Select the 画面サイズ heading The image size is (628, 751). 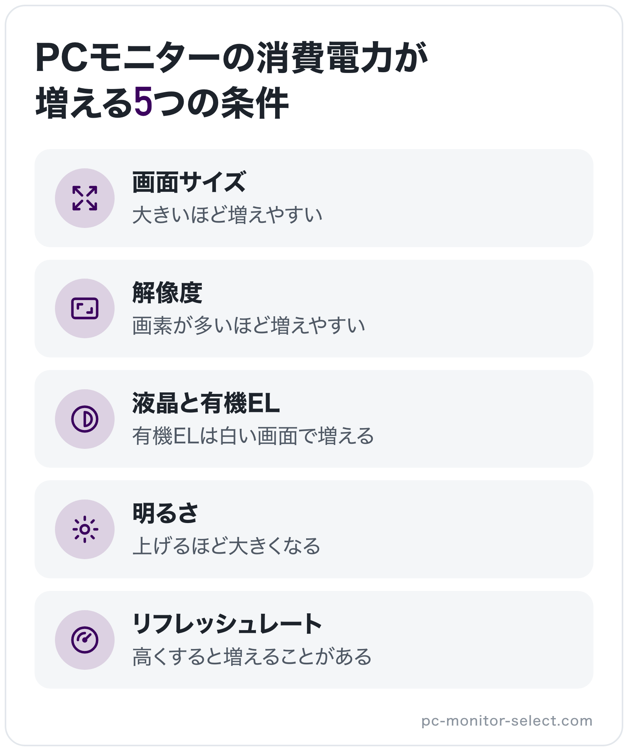coord(189,182)
